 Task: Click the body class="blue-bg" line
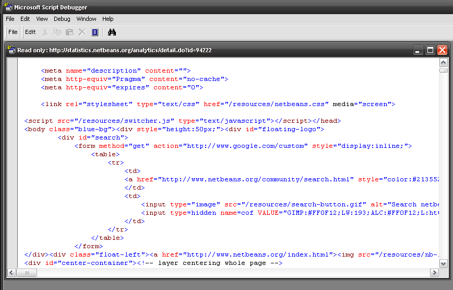(174, 129)
